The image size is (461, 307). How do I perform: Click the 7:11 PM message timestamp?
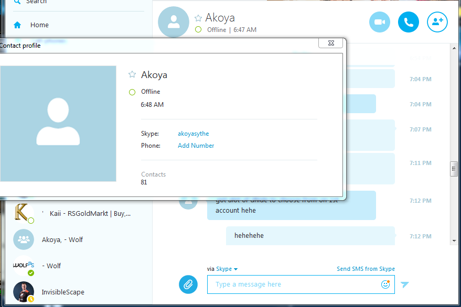(421, 163)
